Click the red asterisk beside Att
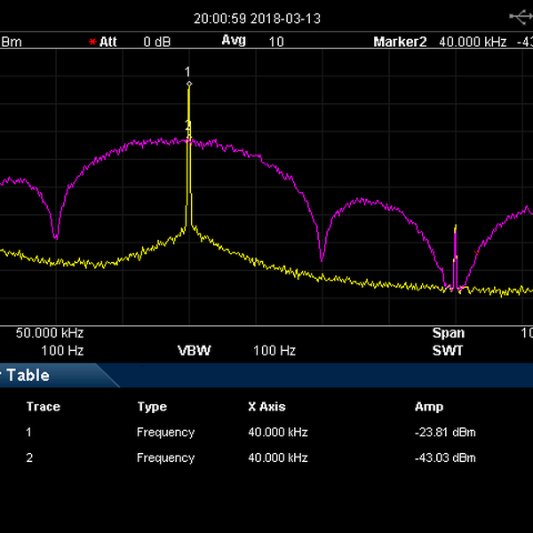 point(91,42)
